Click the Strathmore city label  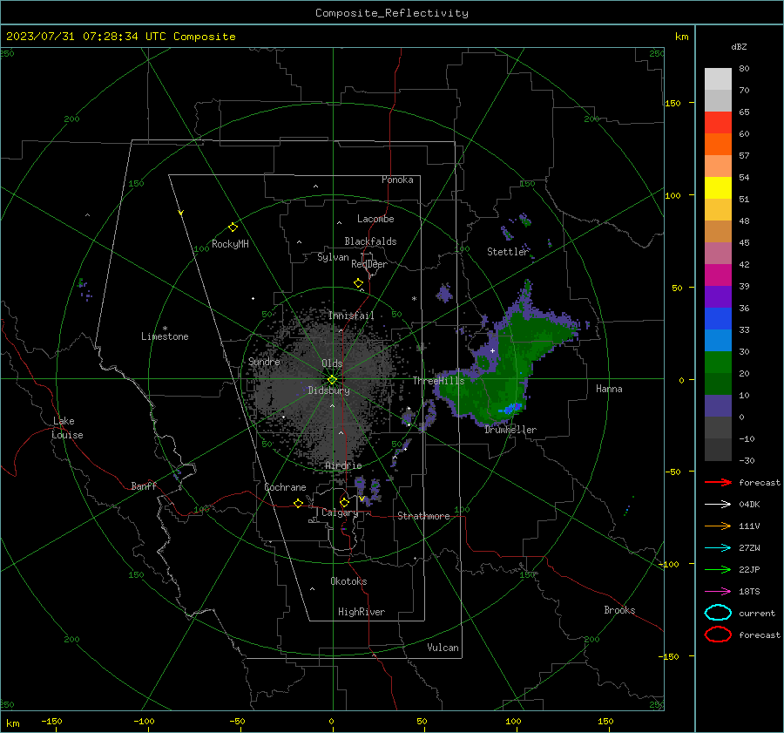[x=423, y=516]
